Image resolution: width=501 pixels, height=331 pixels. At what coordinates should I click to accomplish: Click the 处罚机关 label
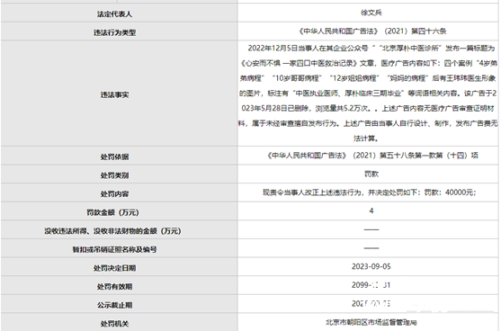point(115,323)
